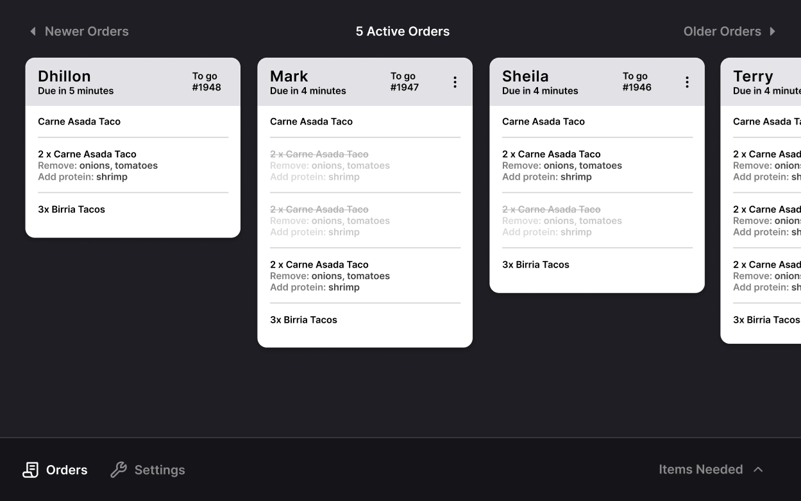Go to Newer Orders
The height and width of the screenshot is (501, 801).
tap(79, 31)
